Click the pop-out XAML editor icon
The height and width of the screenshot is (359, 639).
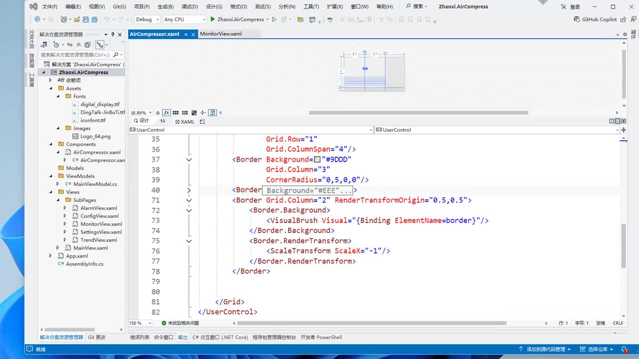coord(202,121)
